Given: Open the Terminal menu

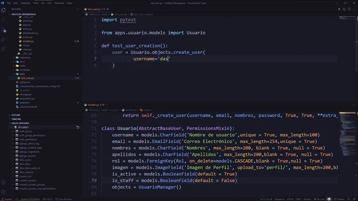Looking at the screenshot, I should [x=59, y=3].
